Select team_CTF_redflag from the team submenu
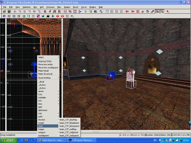 (x=70, y=129)
